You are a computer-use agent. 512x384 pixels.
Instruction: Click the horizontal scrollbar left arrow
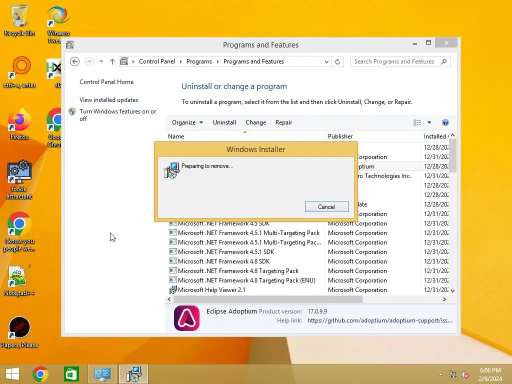pyautogui.click(x=169, y=299)
